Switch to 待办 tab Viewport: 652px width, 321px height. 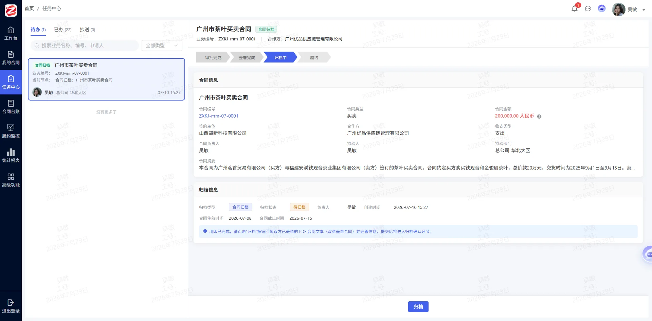point(38,30)
